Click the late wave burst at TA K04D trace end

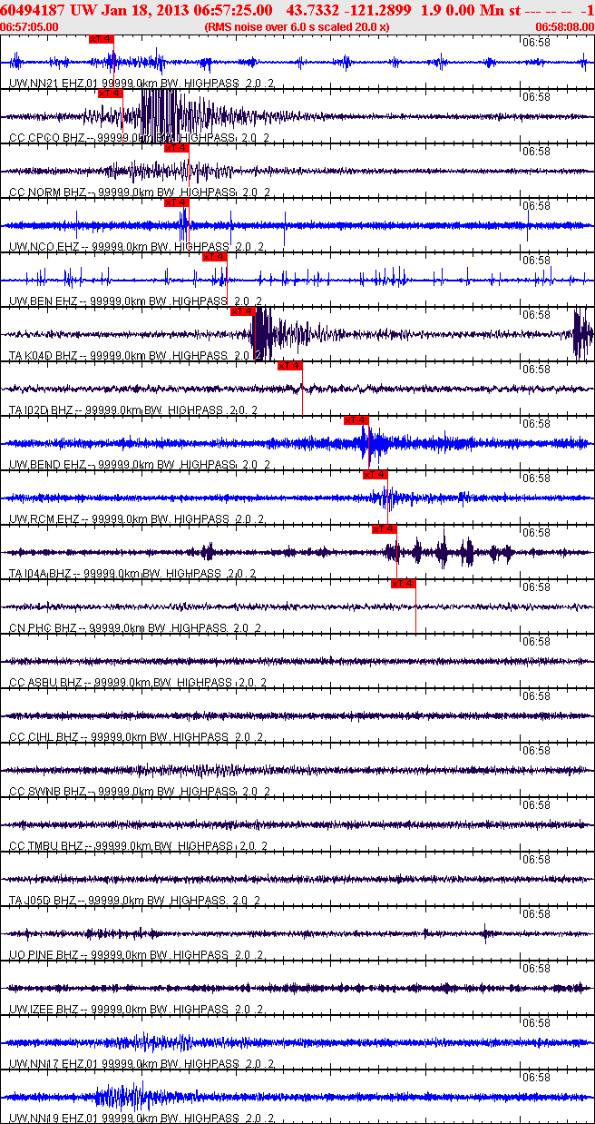[583, 333]
